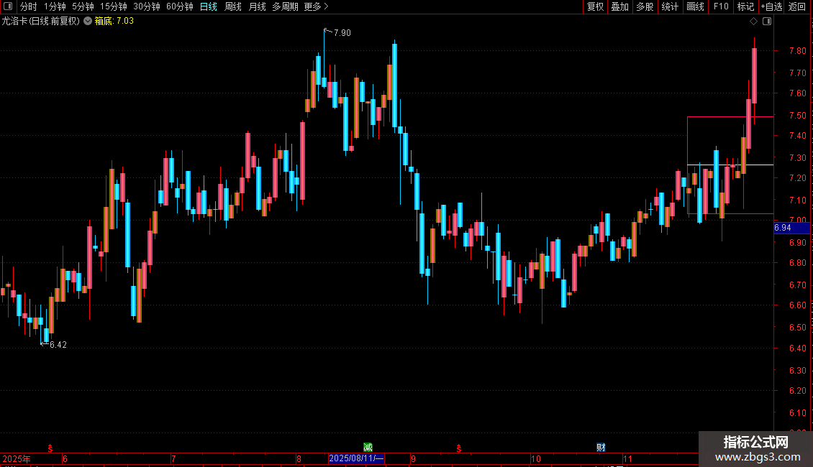
Task: Switch to 月线 monthly chart
Action: (x=257, y=6)
